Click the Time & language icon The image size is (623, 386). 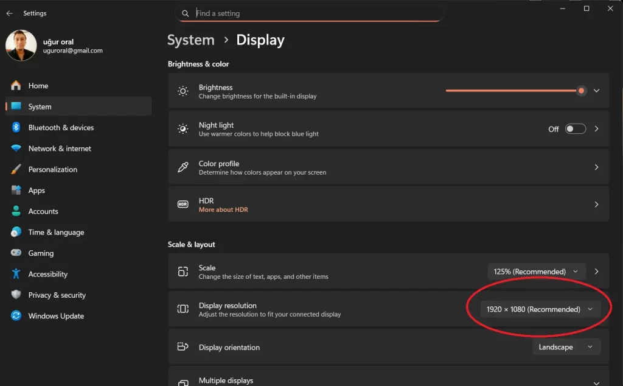click(16, 232)
